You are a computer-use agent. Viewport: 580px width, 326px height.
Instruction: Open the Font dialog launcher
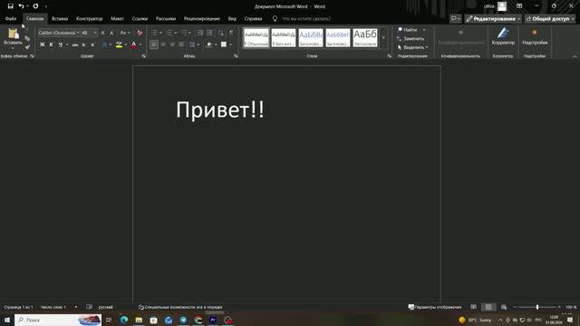coord(143,56)
